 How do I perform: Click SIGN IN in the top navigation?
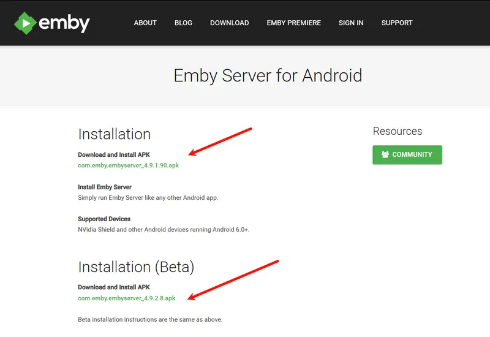351,23
